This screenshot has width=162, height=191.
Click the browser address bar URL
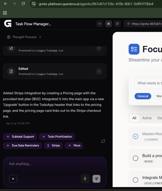click(x=96, y=4)
